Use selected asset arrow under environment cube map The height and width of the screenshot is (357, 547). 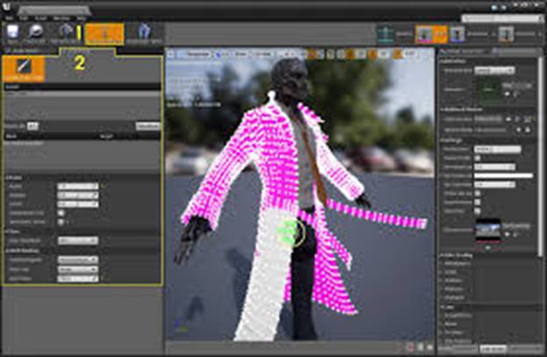(508, 234)
